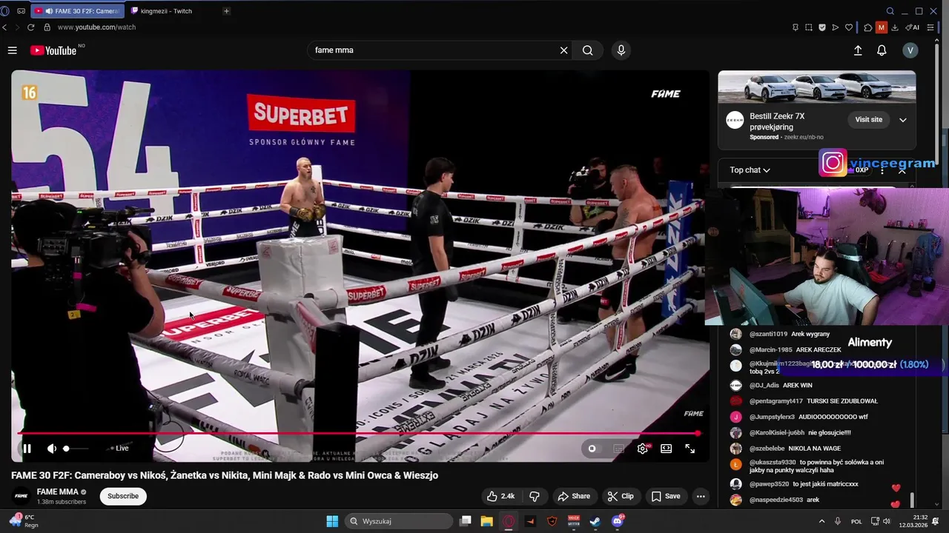Open the browser AI assistant button
The height and width of the screenshot is (533, 949).
pyautogui.click(x=913, y=27)
